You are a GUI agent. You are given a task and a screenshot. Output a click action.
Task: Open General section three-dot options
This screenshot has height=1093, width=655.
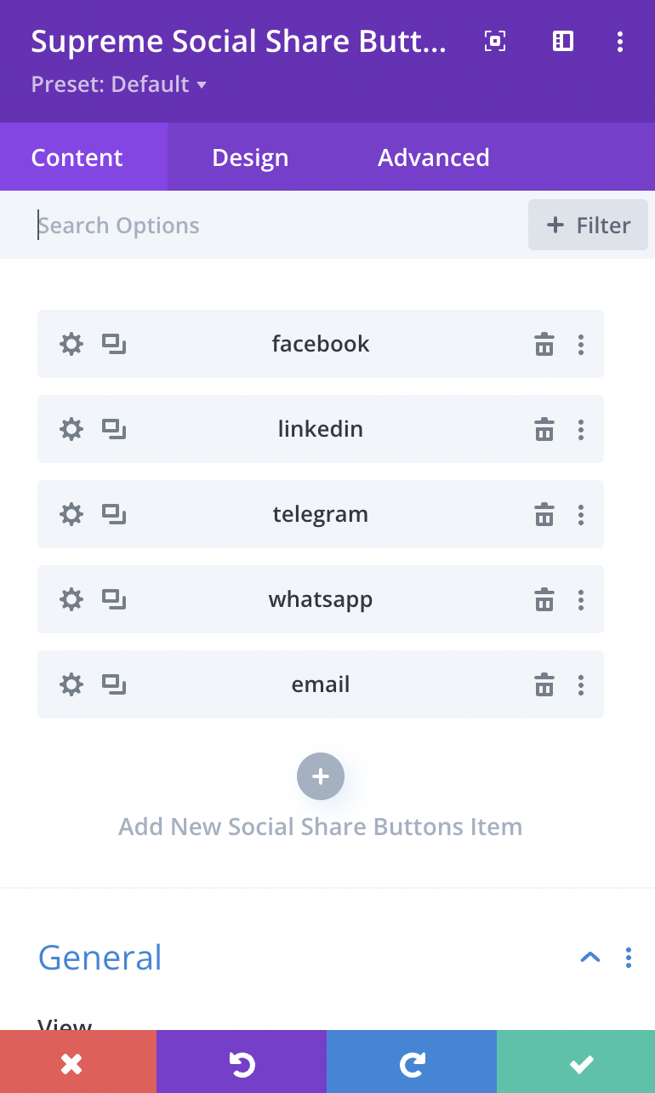[629, 957]
